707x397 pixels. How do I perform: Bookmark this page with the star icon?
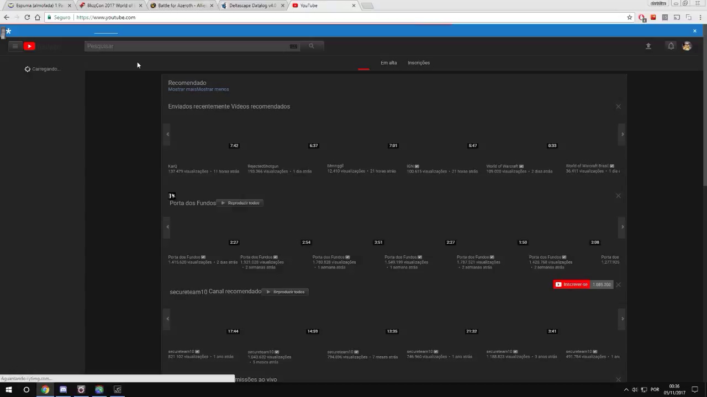(x=629, y=18)
